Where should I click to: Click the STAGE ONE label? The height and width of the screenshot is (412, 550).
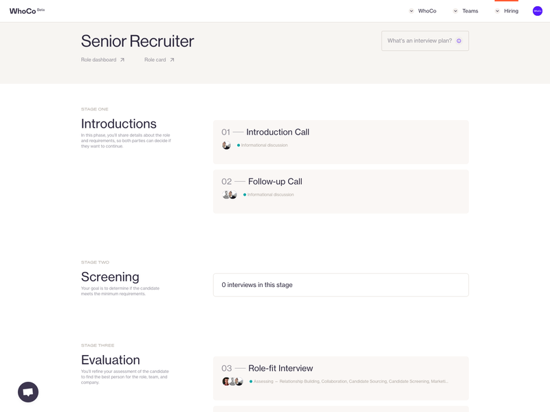(x=95, y=109)
